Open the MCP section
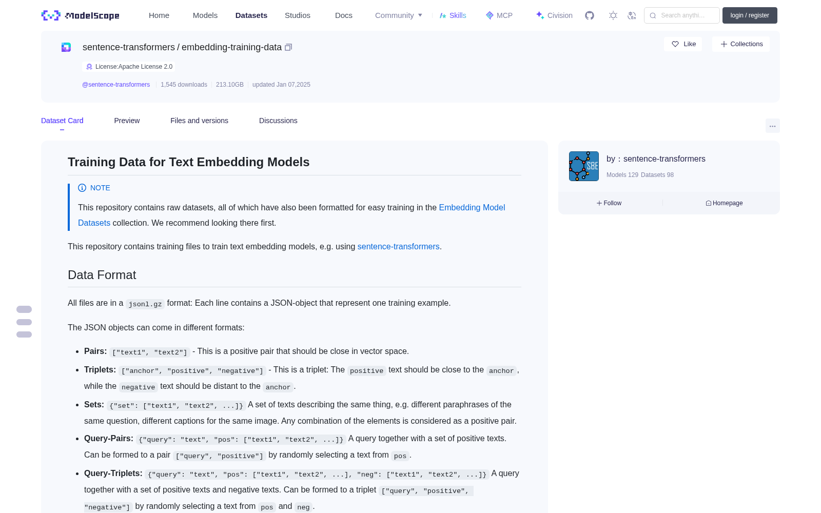Viewport: 821px width, 513px height. tap(499, 15)
